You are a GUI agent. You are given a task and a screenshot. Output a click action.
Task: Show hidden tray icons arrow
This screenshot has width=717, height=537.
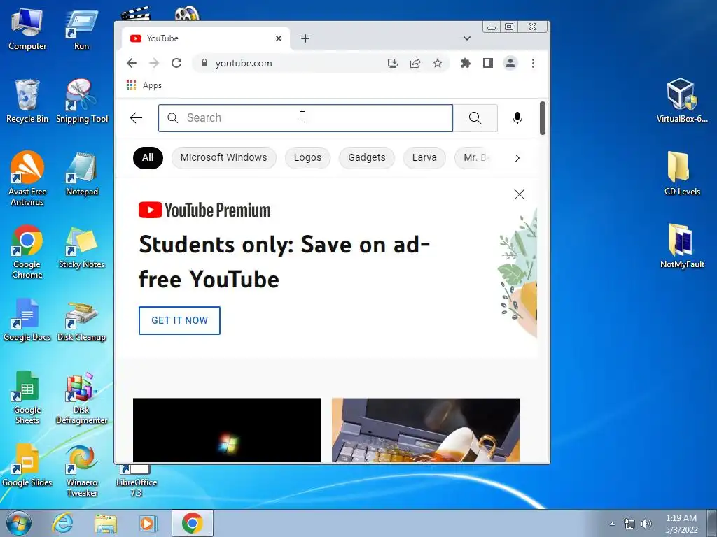point(612,524)
